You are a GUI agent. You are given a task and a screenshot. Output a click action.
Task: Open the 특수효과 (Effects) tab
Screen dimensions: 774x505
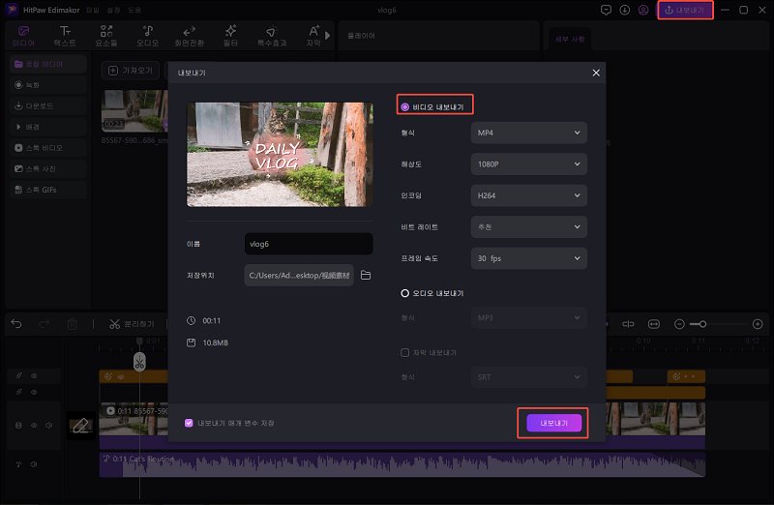point(272,36)
